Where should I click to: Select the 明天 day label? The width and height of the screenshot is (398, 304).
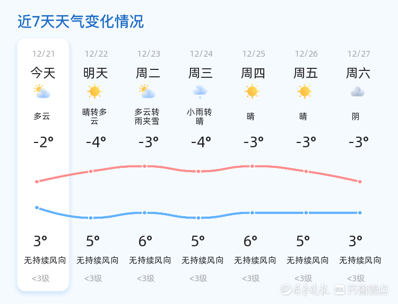96,73
